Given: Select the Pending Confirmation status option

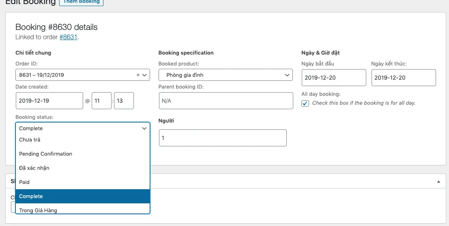Looking at the screenshot, I should click(x=82, y=154).
